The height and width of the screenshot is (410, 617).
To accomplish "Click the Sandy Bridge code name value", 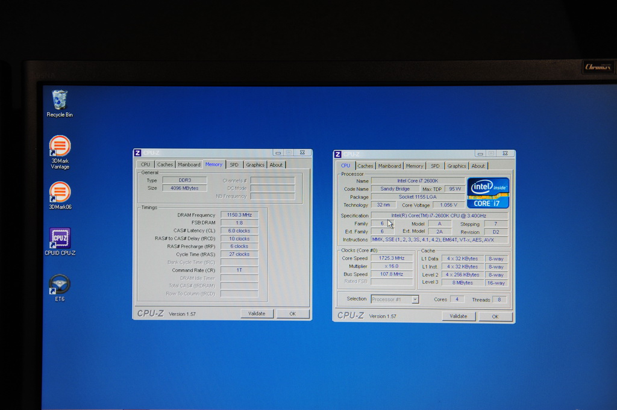I will [395, 188].
